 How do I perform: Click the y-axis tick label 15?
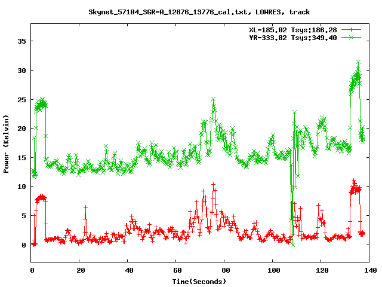21,158
